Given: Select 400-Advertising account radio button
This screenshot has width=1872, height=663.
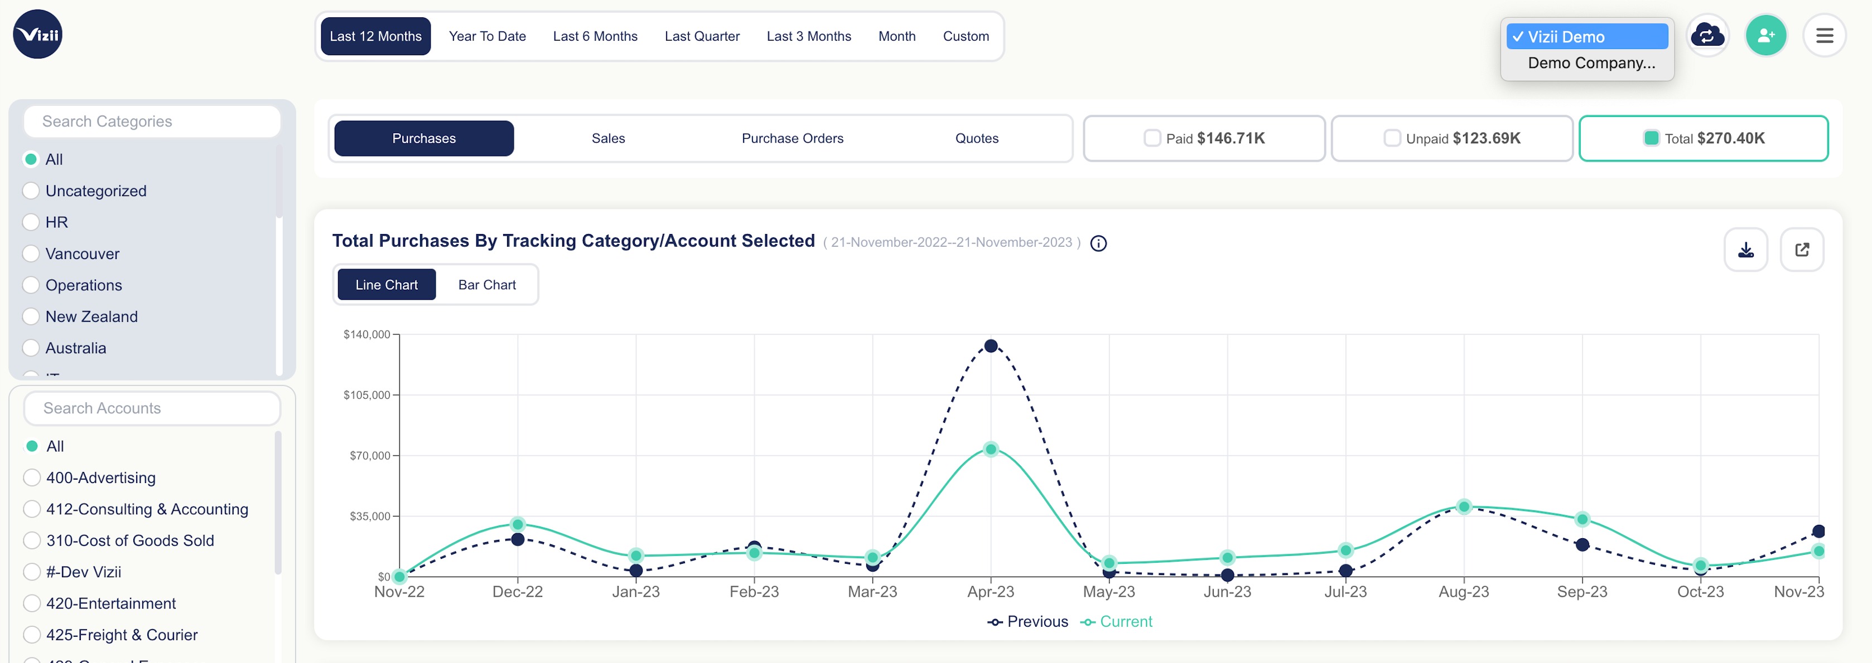Looking at the screenshot, I should pos(32,477).
